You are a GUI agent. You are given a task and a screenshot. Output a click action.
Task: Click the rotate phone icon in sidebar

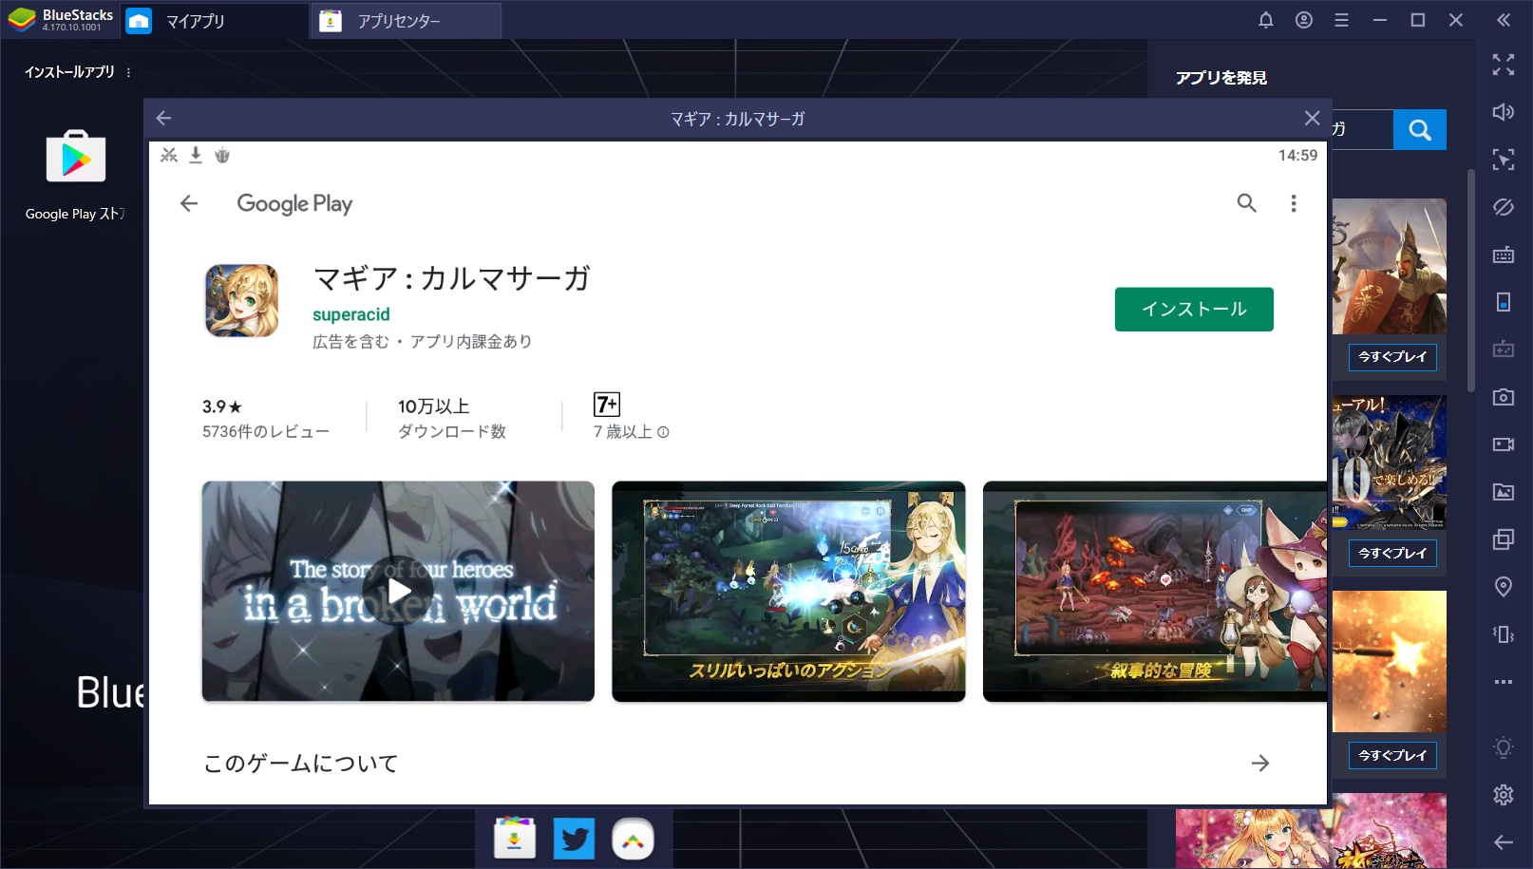pyautogui.click(x=1504, y=302)
